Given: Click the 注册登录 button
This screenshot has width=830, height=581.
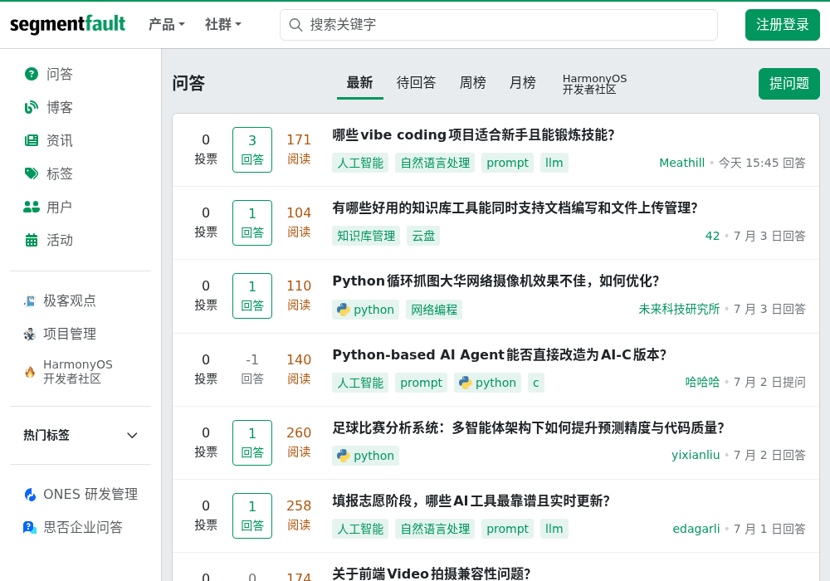Looking at the screenshot, I should (783, 25).
